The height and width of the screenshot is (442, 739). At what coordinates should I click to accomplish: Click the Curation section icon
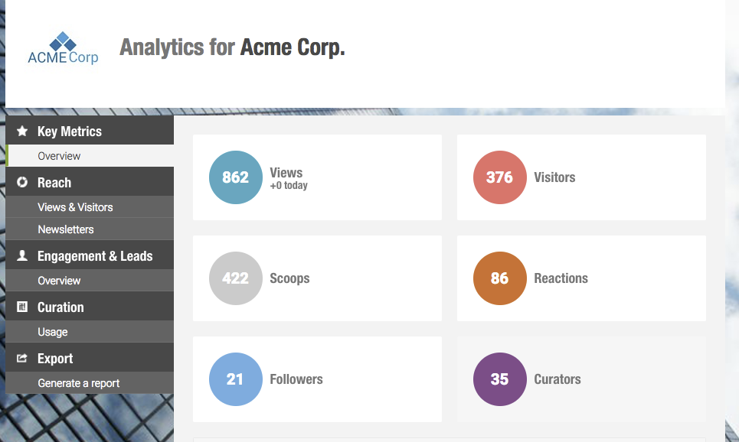tap(22, 307)
